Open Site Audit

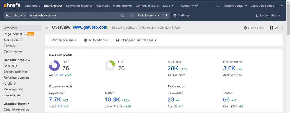click(103, 6)
